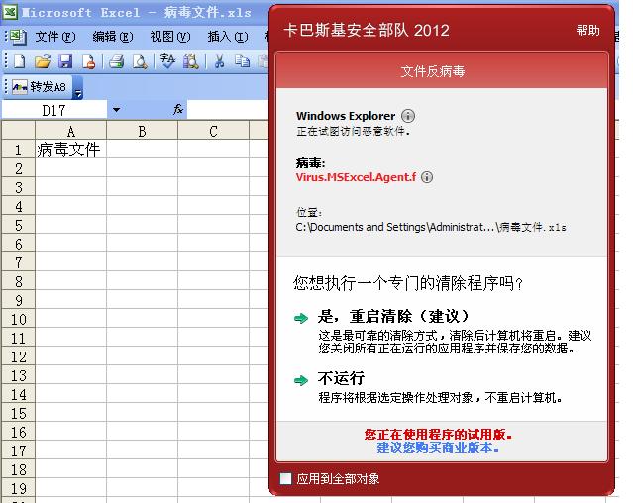633x503 pixels.
Task: Open the 插入(I) menu
Action: click(x=228, y=37)
